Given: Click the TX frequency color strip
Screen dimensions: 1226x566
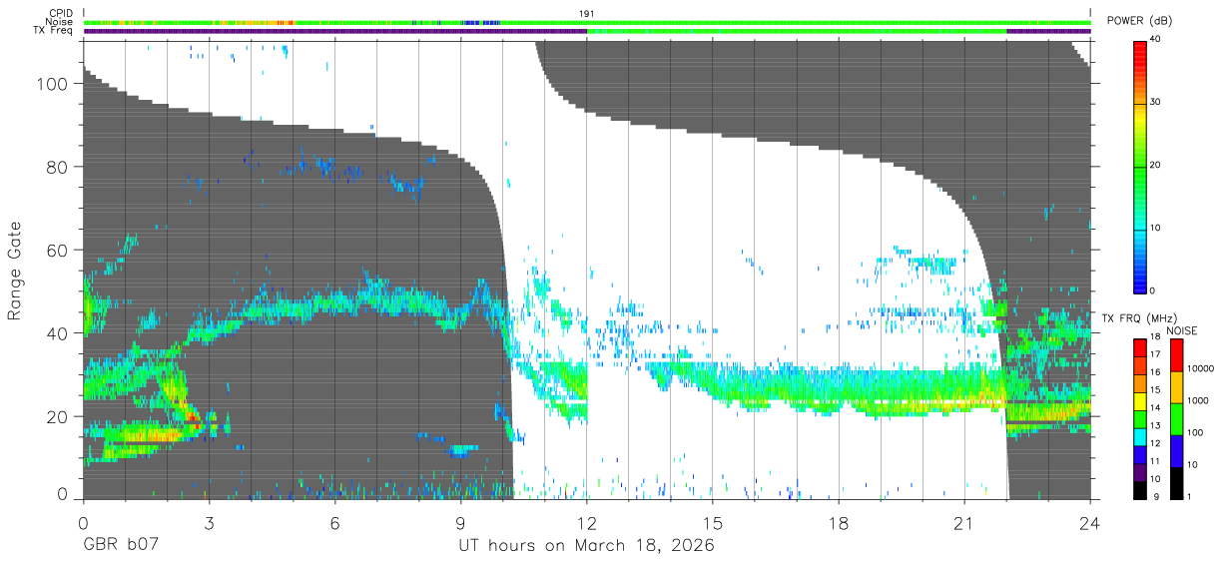Looking at the screenshot, I should point(587,31).
